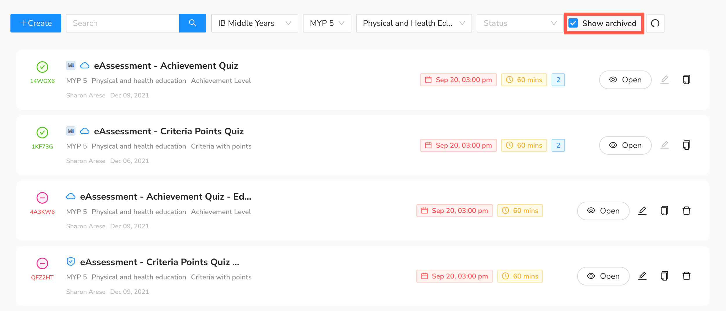The width and height of the screenshot is (726, 311).
Task: Click the search magnifier icon
Action: click(x=192, y=23)
